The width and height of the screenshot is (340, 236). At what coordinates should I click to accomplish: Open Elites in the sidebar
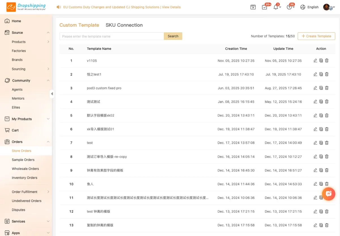[x=16, y=107]
